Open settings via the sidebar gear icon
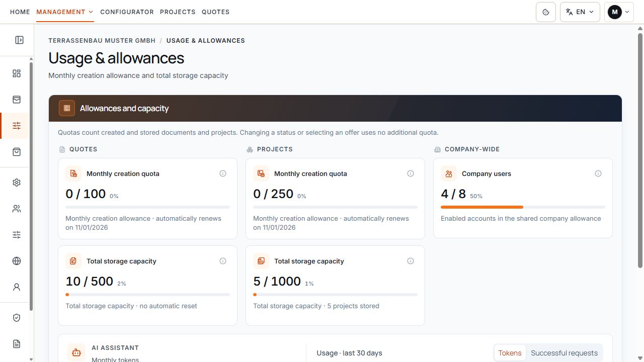The height and width of the screenshot is (362, 644). point(17,183)
